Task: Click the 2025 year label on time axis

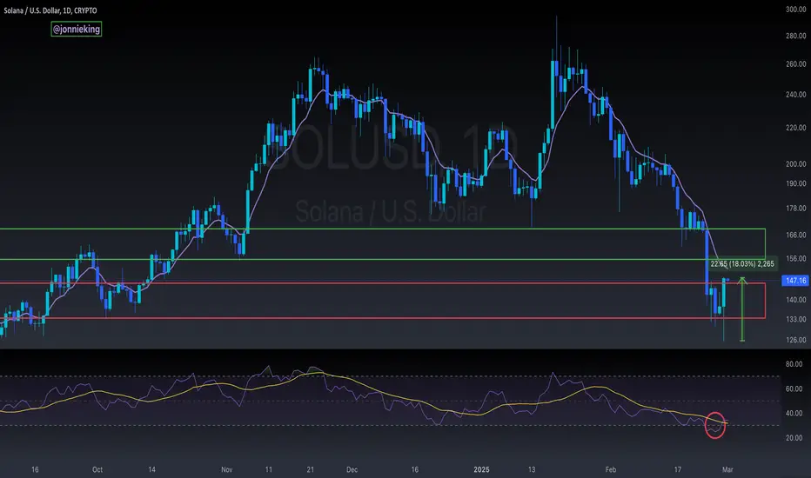Action: 481,469
